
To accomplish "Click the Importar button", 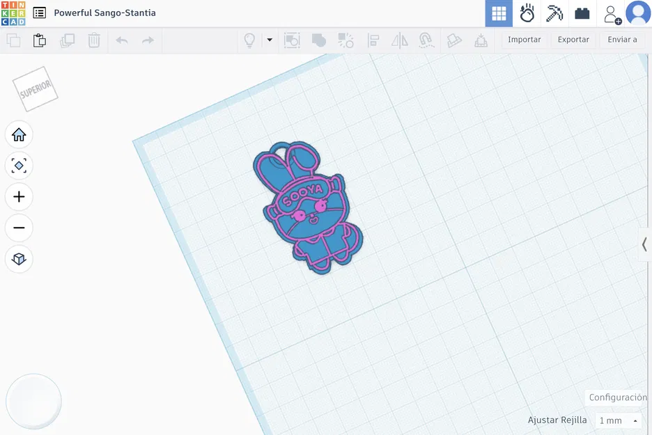I will click(x=525, y=40).
